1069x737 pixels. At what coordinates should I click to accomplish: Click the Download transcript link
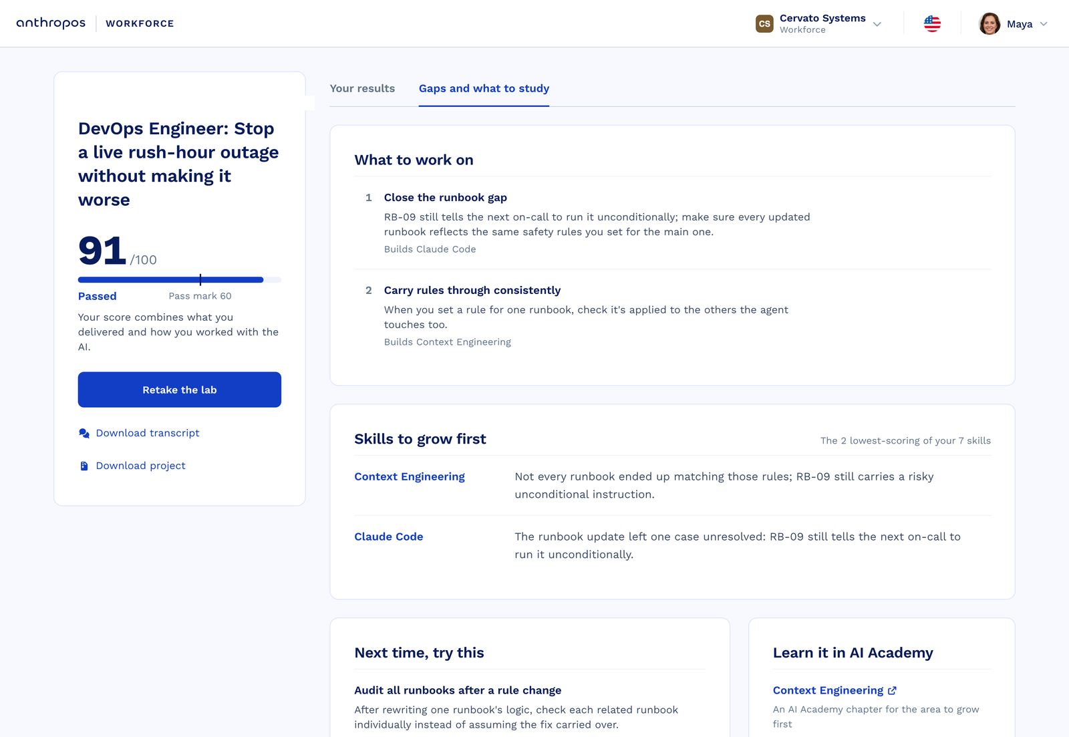tap(148, 433)
